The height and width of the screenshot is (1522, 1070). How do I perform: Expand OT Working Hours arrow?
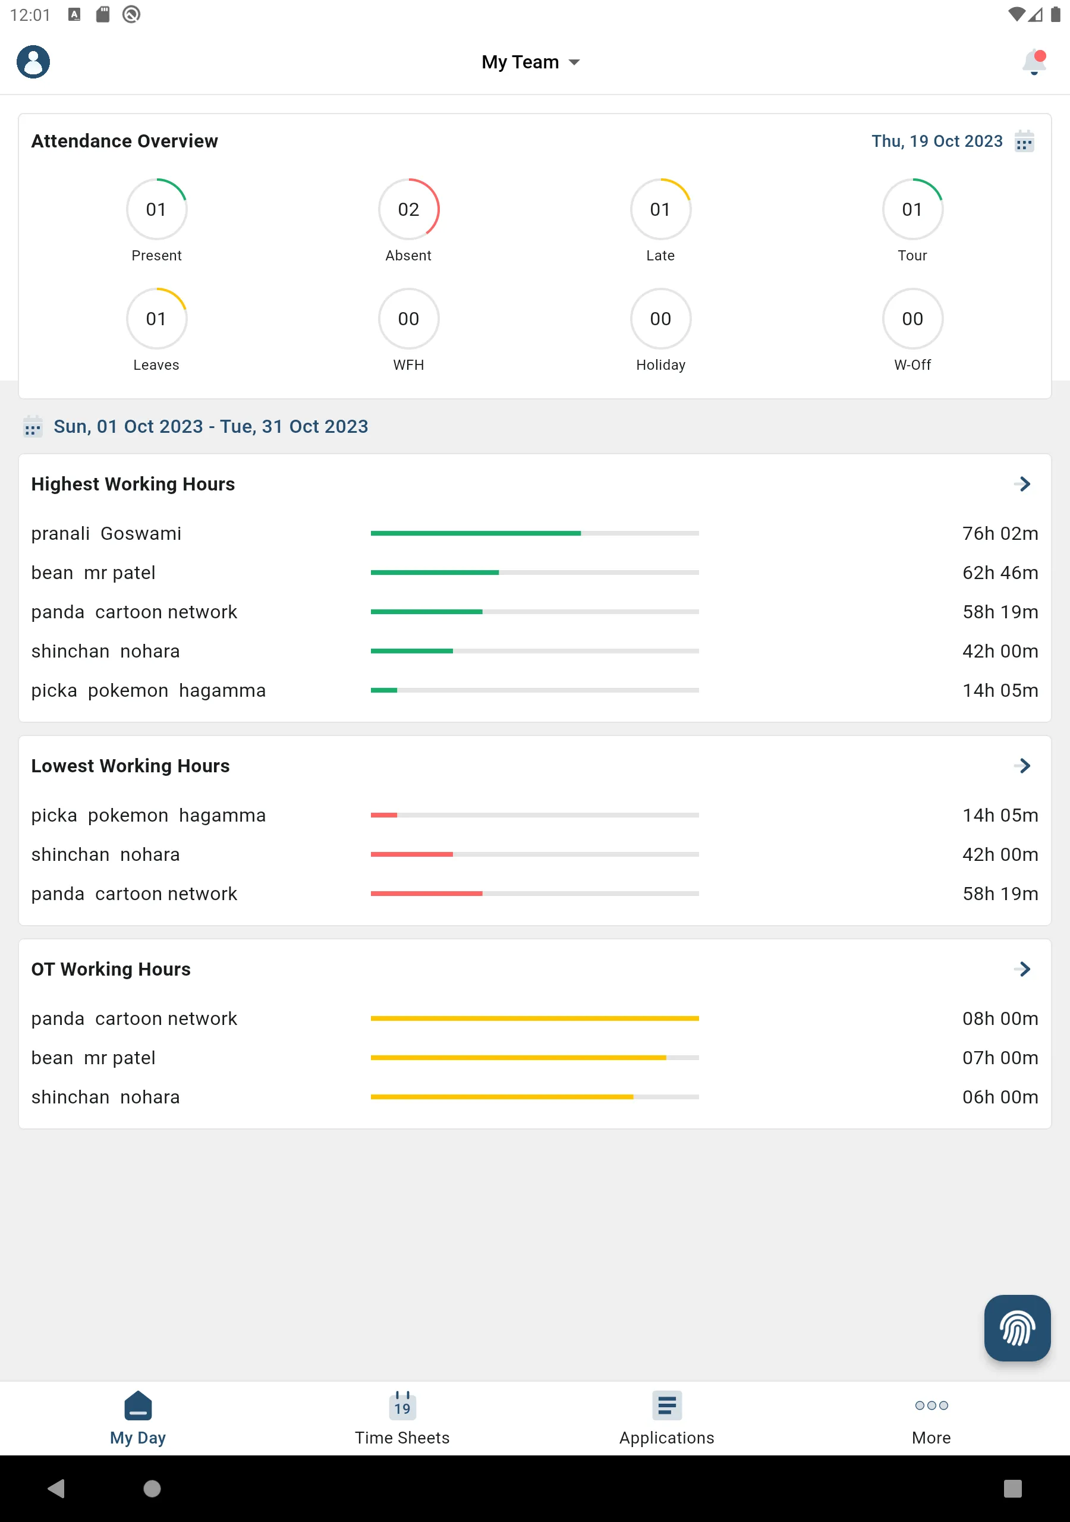tap(1023, 969)
